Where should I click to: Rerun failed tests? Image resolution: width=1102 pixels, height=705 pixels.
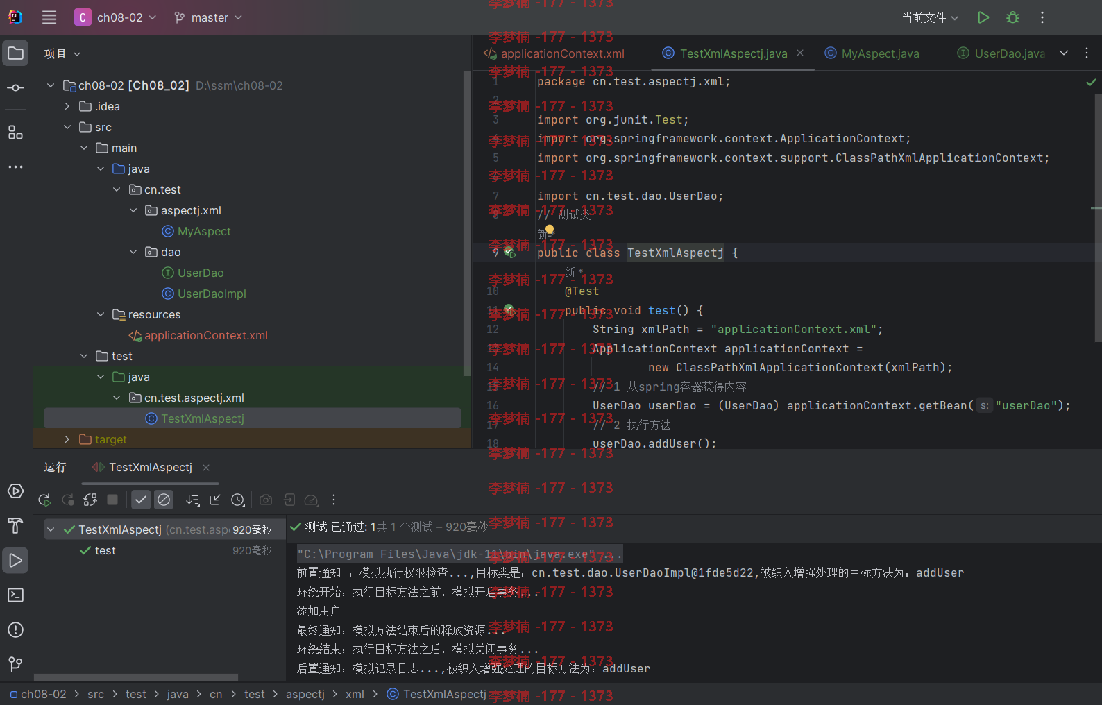(x=68, y=500)
